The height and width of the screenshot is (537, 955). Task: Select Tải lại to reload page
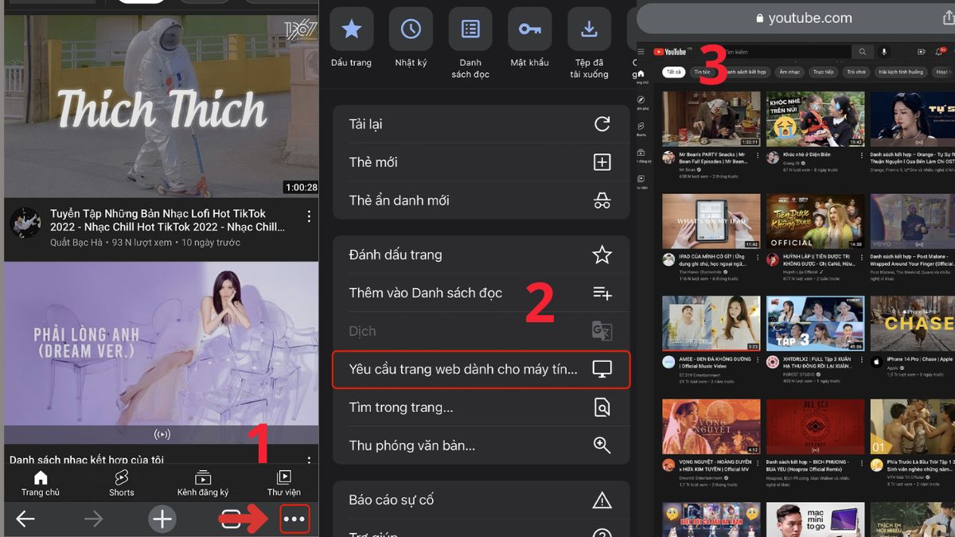(x=481, y=124)
